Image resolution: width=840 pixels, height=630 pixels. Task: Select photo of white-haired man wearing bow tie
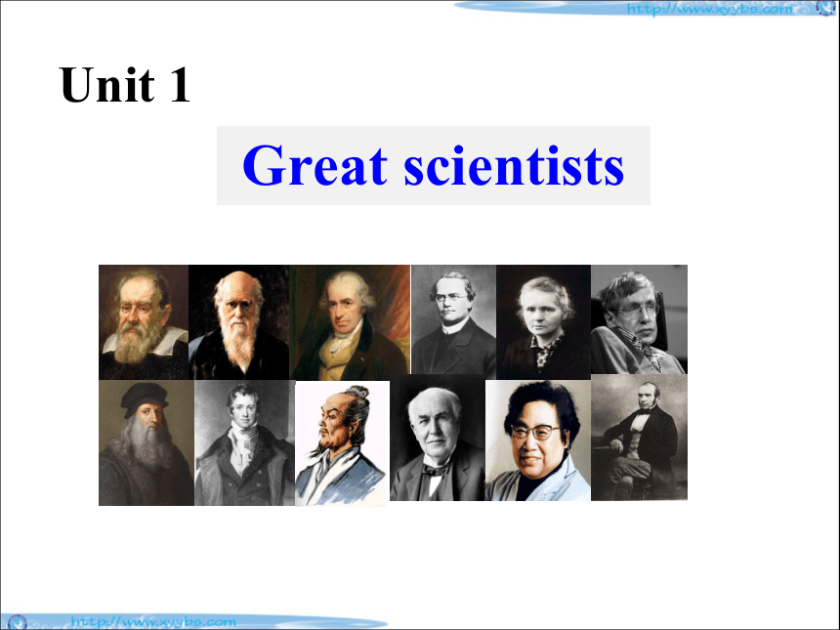(x=438, y=438)
